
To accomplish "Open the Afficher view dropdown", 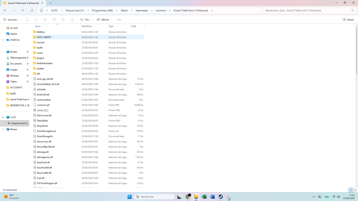I will (104, 20).
